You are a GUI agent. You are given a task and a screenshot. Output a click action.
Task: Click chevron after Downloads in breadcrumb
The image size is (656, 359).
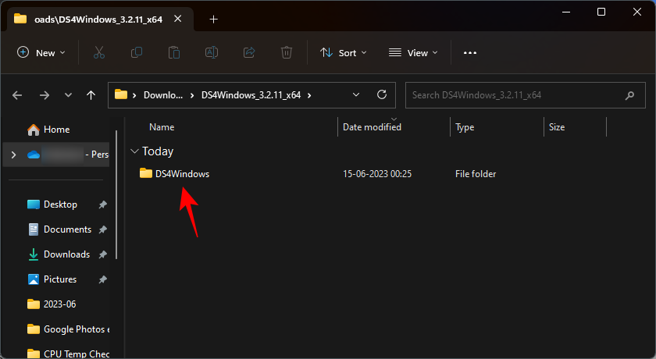[x=192, y=95]
